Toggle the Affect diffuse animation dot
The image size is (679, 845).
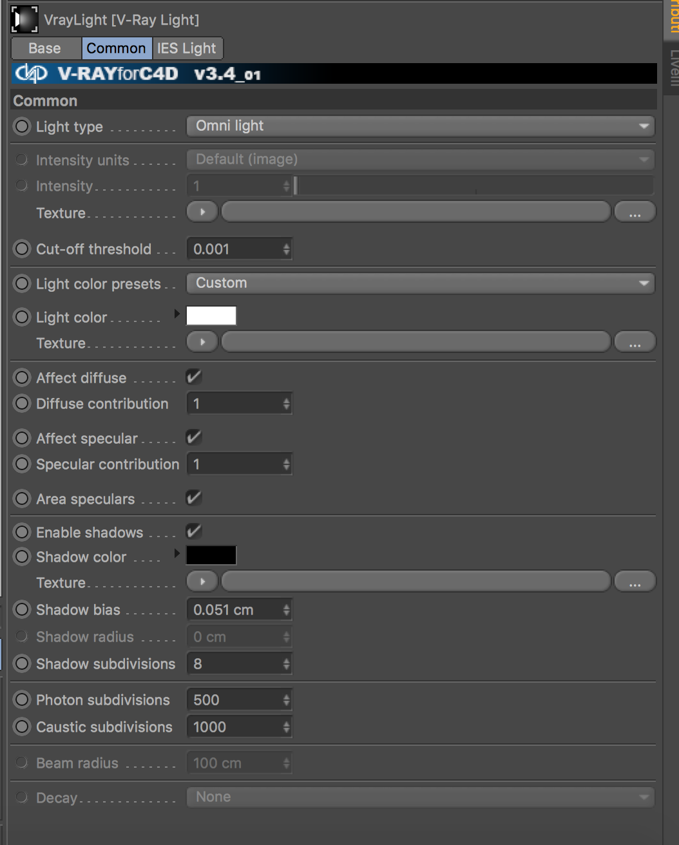pyautogui.click(x=23, y=377)
